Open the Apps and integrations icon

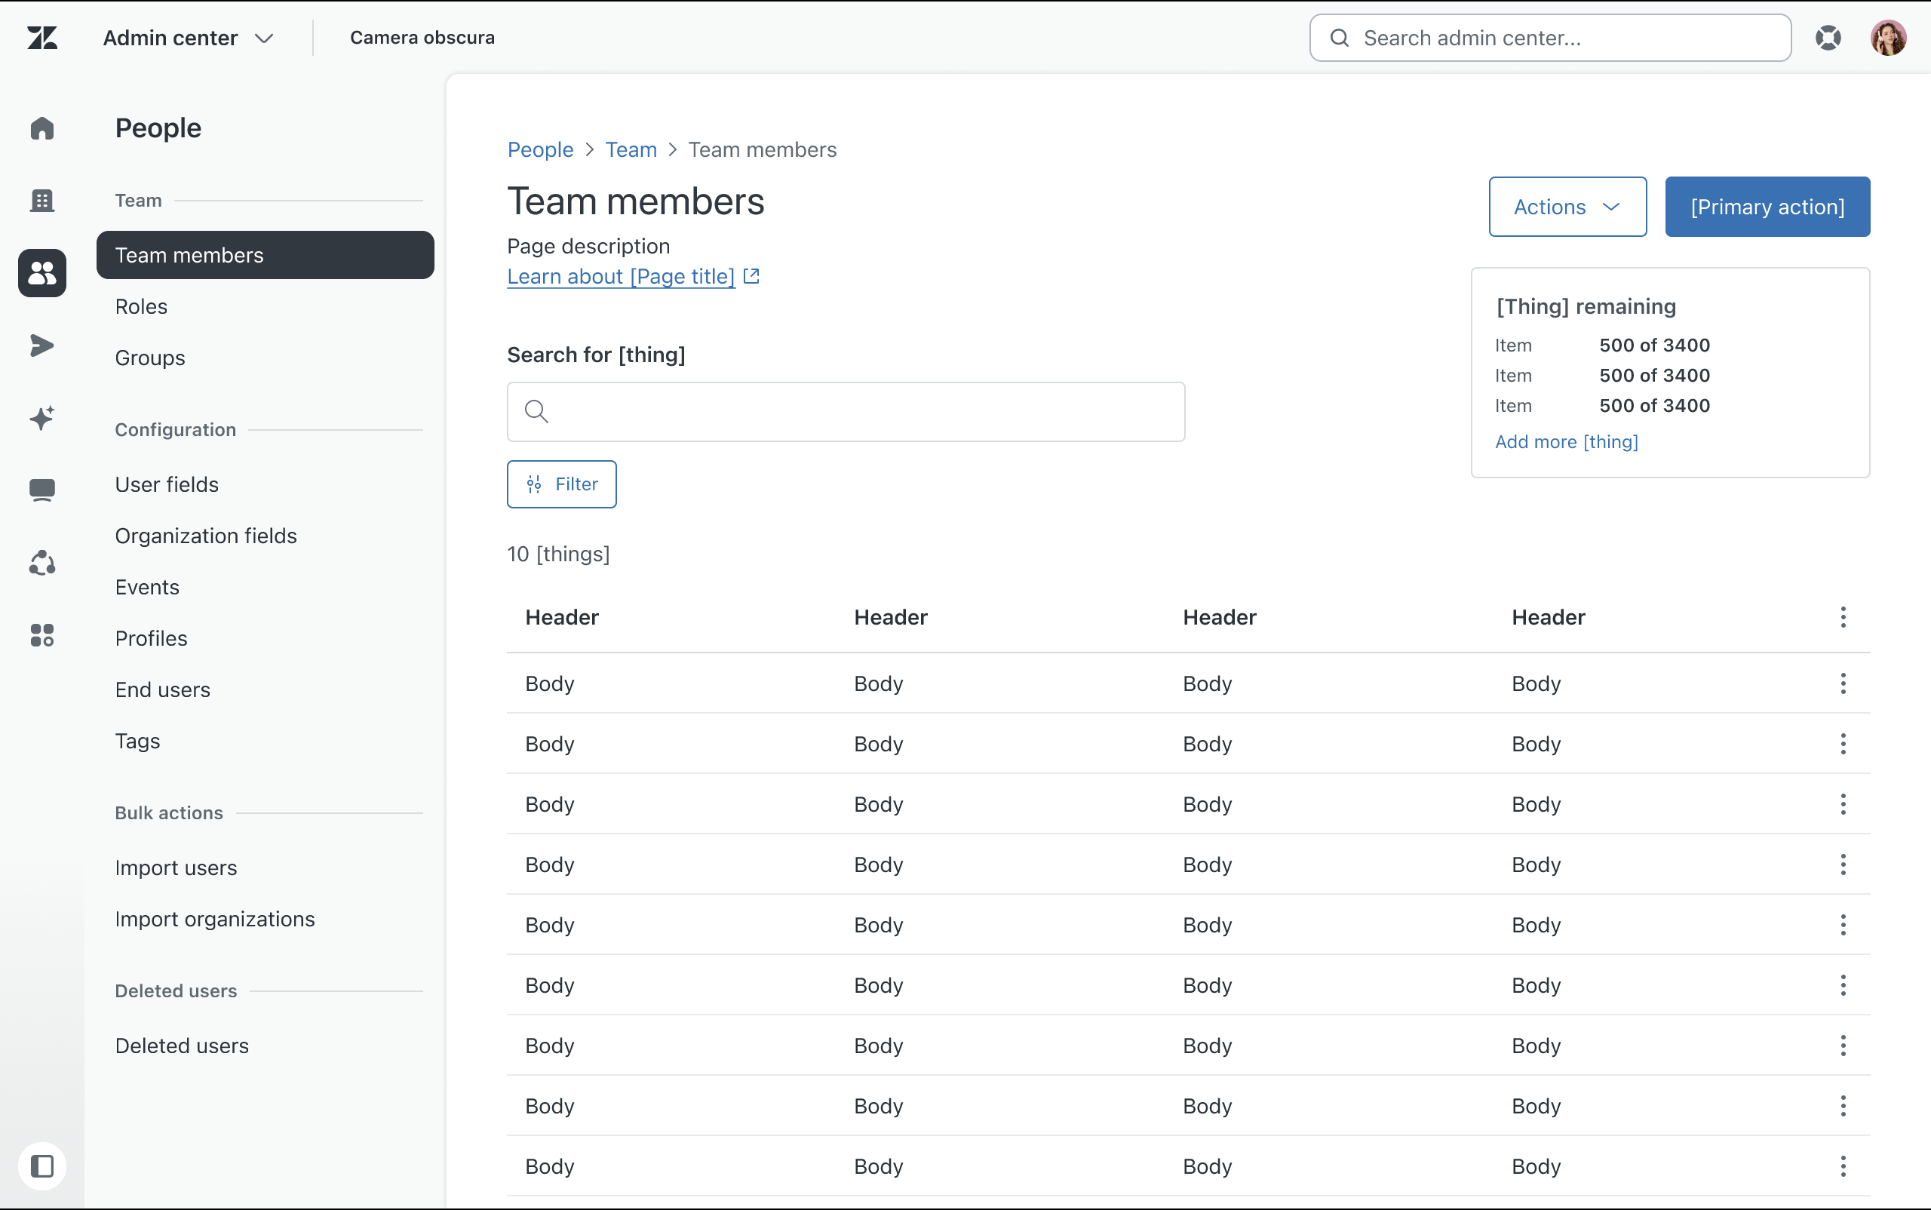click(x=41, y=635)
